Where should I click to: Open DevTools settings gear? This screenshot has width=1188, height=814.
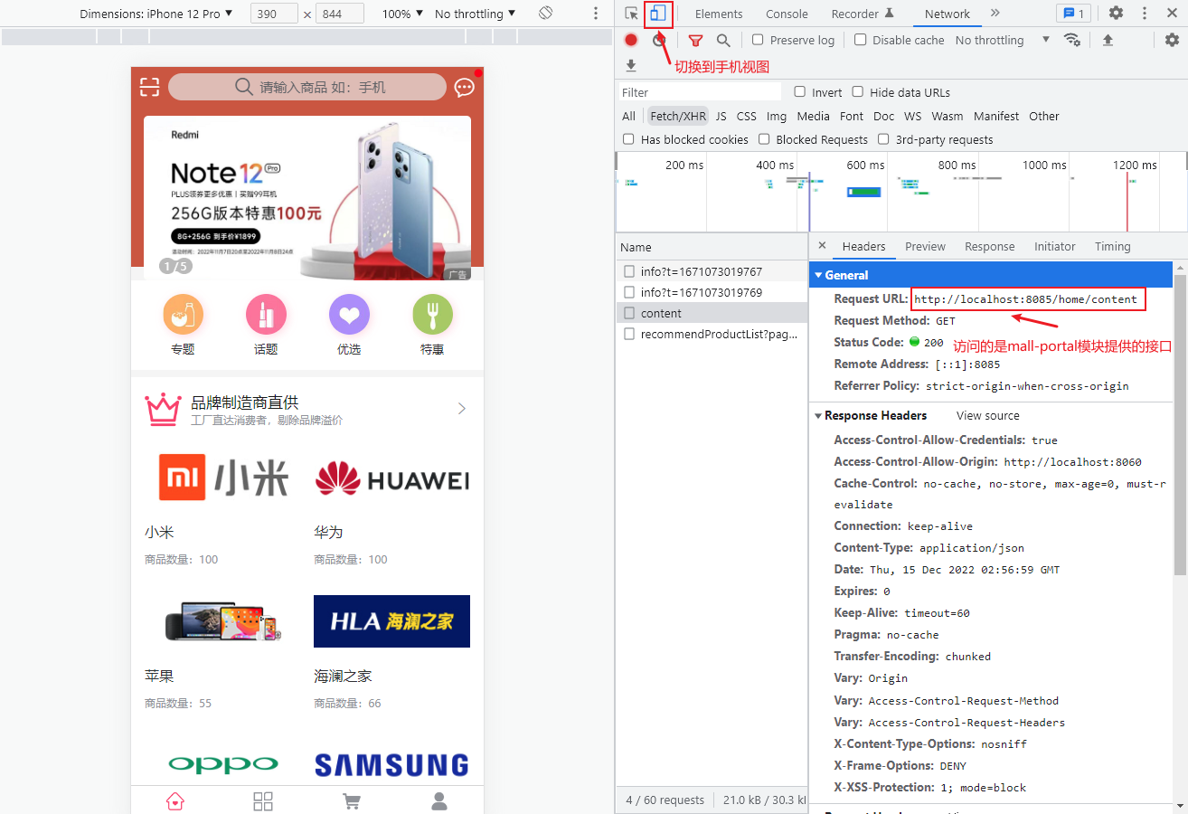click(1116, 14)
